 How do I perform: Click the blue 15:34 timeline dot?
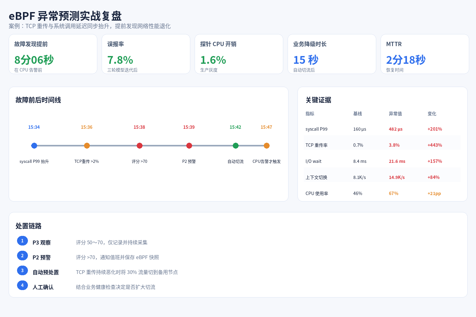pos(34,145)
